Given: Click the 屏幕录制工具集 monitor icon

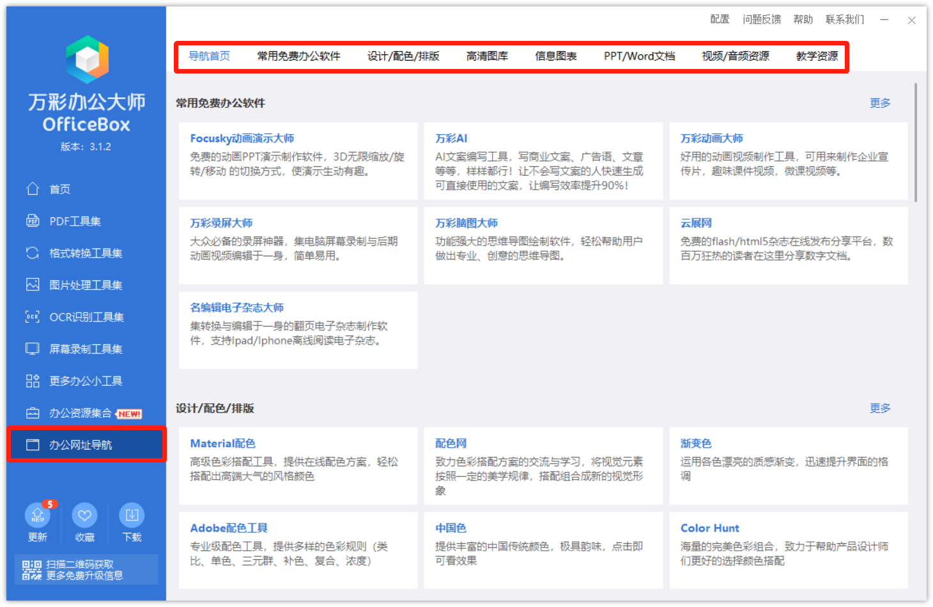Looking at the screenshot, I should click(33, 348).
